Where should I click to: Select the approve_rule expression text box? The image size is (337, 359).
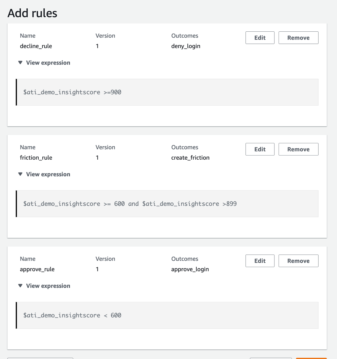click(x=167, y=316)
